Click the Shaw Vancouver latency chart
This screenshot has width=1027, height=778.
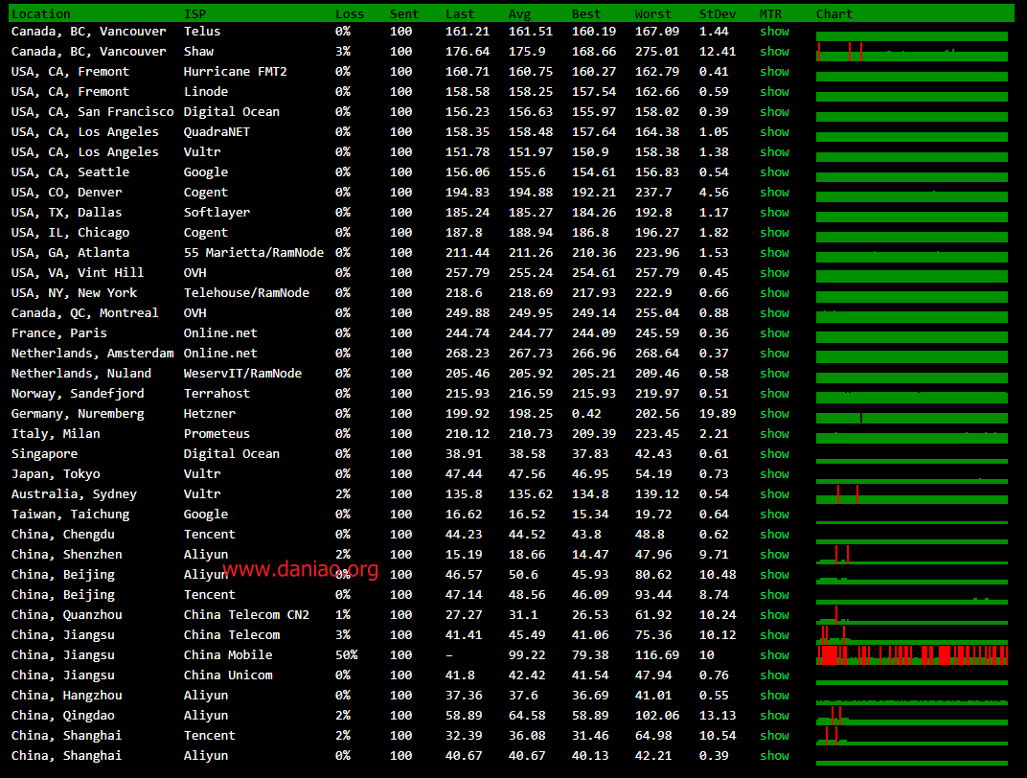(912, 52)
